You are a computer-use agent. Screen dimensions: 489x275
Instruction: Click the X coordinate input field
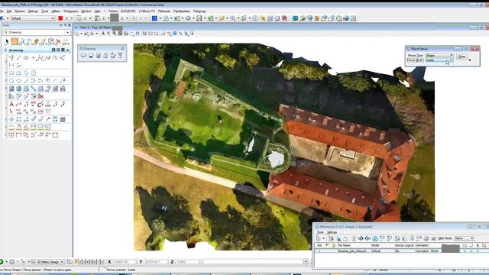pyautogui.click(x=125, y=262)
